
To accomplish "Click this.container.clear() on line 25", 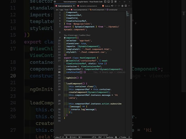I will click(82, 86).
